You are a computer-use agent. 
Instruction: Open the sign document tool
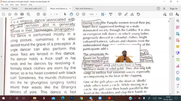132,14
